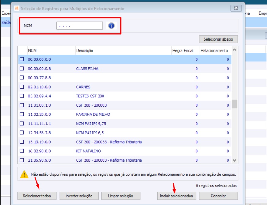The image size is (267, 205).
Task: Click the NCM value 12.34.56.7.8
Action: (x=39, y=133)
